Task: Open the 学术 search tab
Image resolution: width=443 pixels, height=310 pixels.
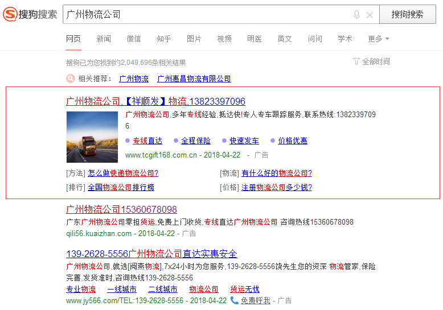Action: click(x=345, y=39)
